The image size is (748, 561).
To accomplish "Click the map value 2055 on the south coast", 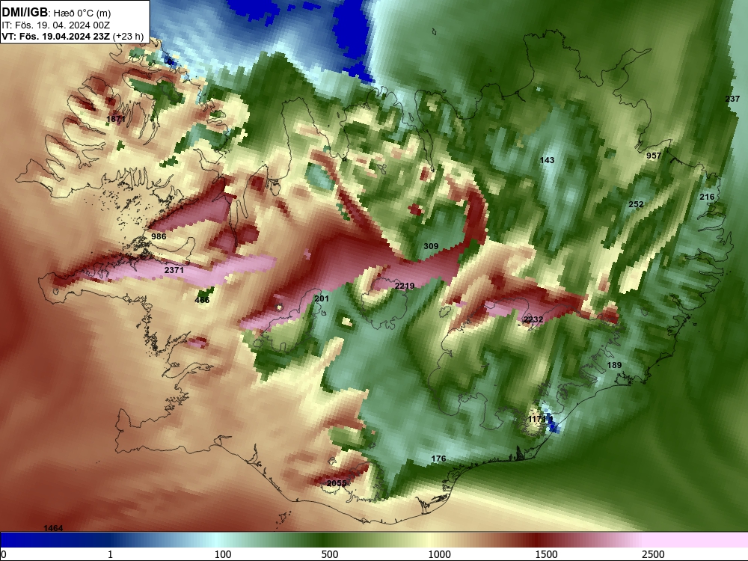I will 337,483.
